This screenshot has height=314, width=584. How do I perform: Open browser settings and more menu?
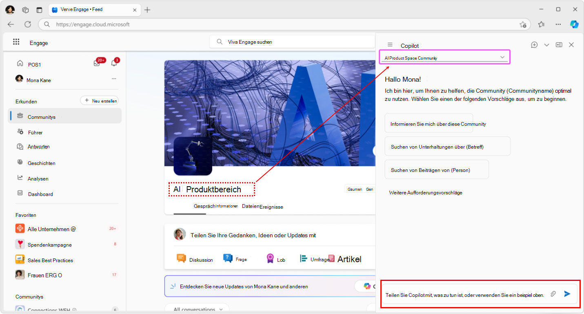(558, 24)
